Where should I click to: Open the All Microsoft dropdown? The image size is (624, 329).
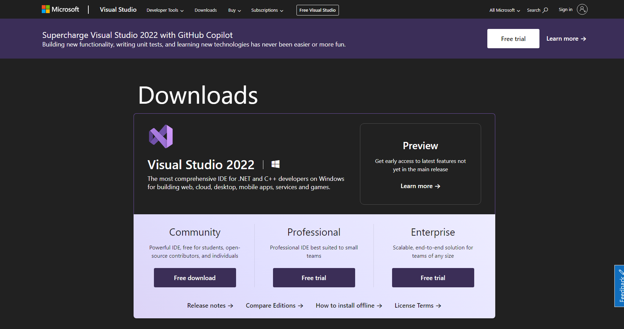click(x=504, y=10)
